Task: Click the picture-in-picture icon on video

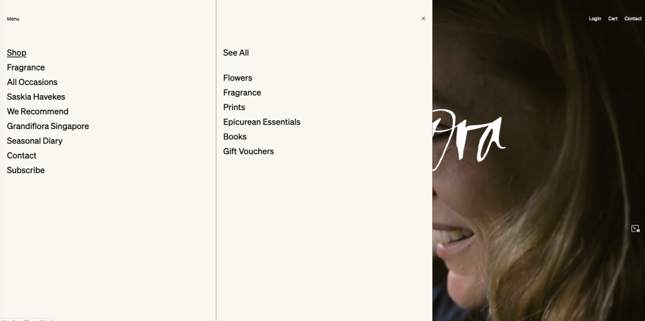Action: [x=635, y=228]
